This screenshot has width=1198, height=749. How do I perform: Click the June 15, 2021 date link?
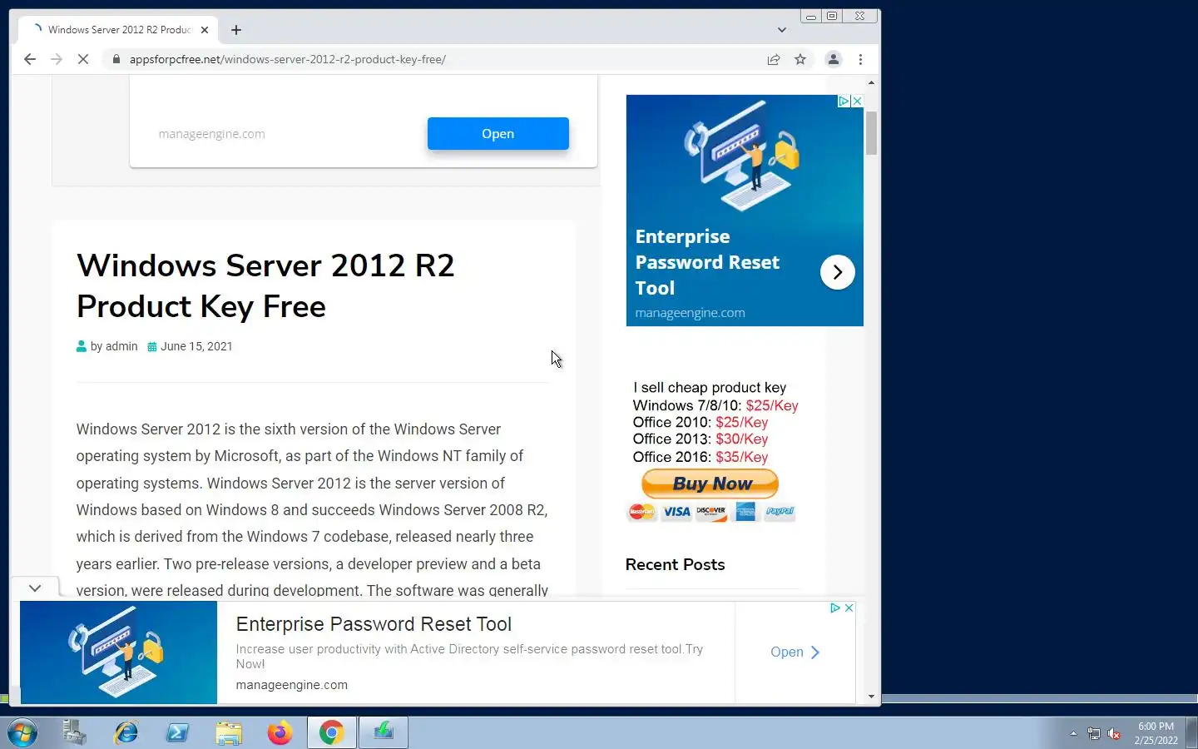click(196, 346)
